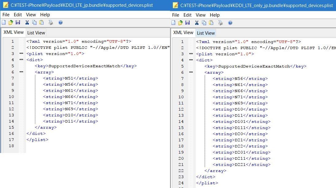Open the Edit menu in right window
The image size is (336, 188).
(187, 15)
